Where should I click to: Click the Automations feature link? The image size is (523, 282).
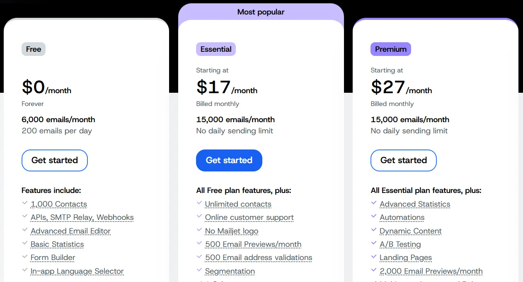tap(402, 217)
